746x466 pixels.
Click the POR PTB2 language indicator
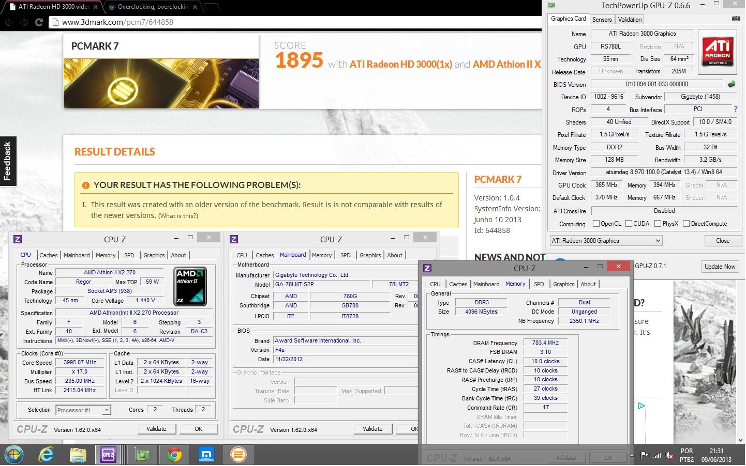coord(687,455)
